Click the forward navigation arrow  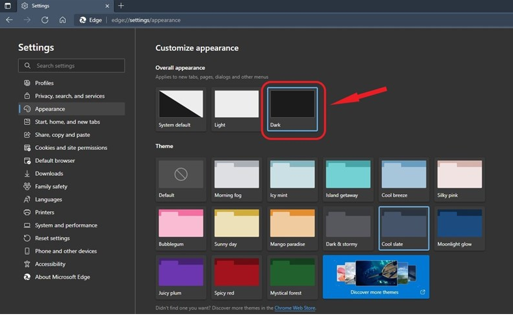27,20
